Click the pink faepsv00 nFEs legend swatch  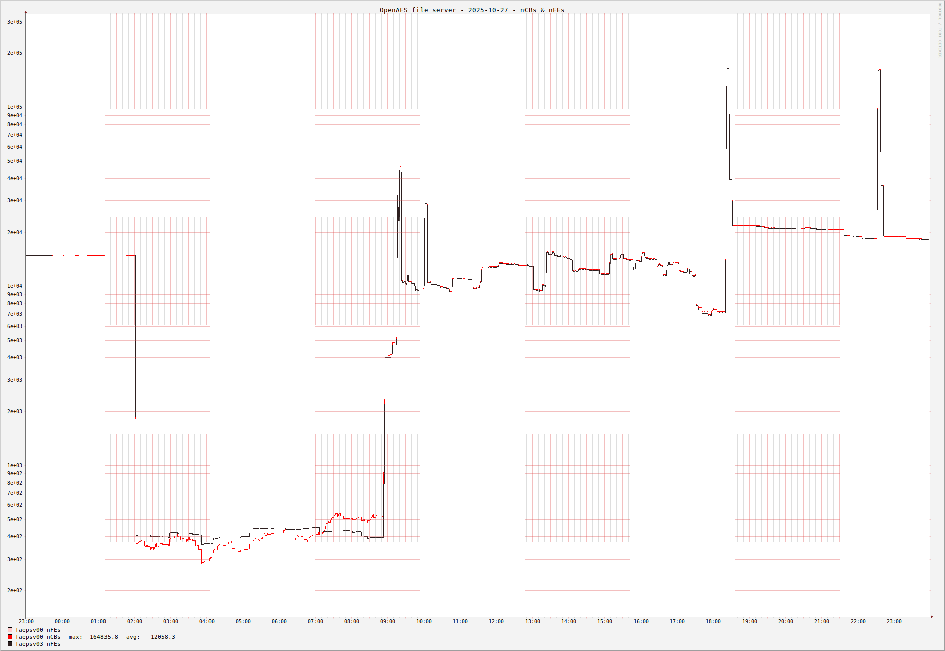point(10,630)
